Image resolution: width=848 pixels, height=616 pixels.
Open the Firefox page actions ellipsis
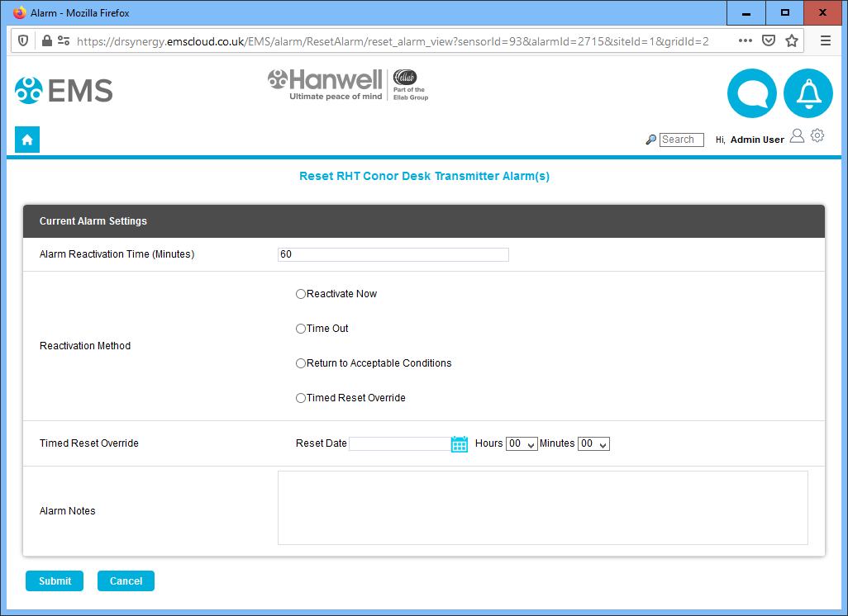point(745,40)
